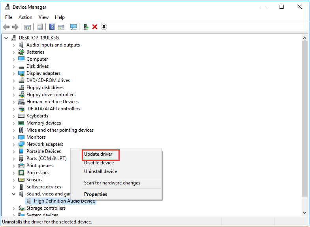Click Disable device down-arrow toolbar icon
This screenshot has width=310, height=227.
(x=104, y=27)
